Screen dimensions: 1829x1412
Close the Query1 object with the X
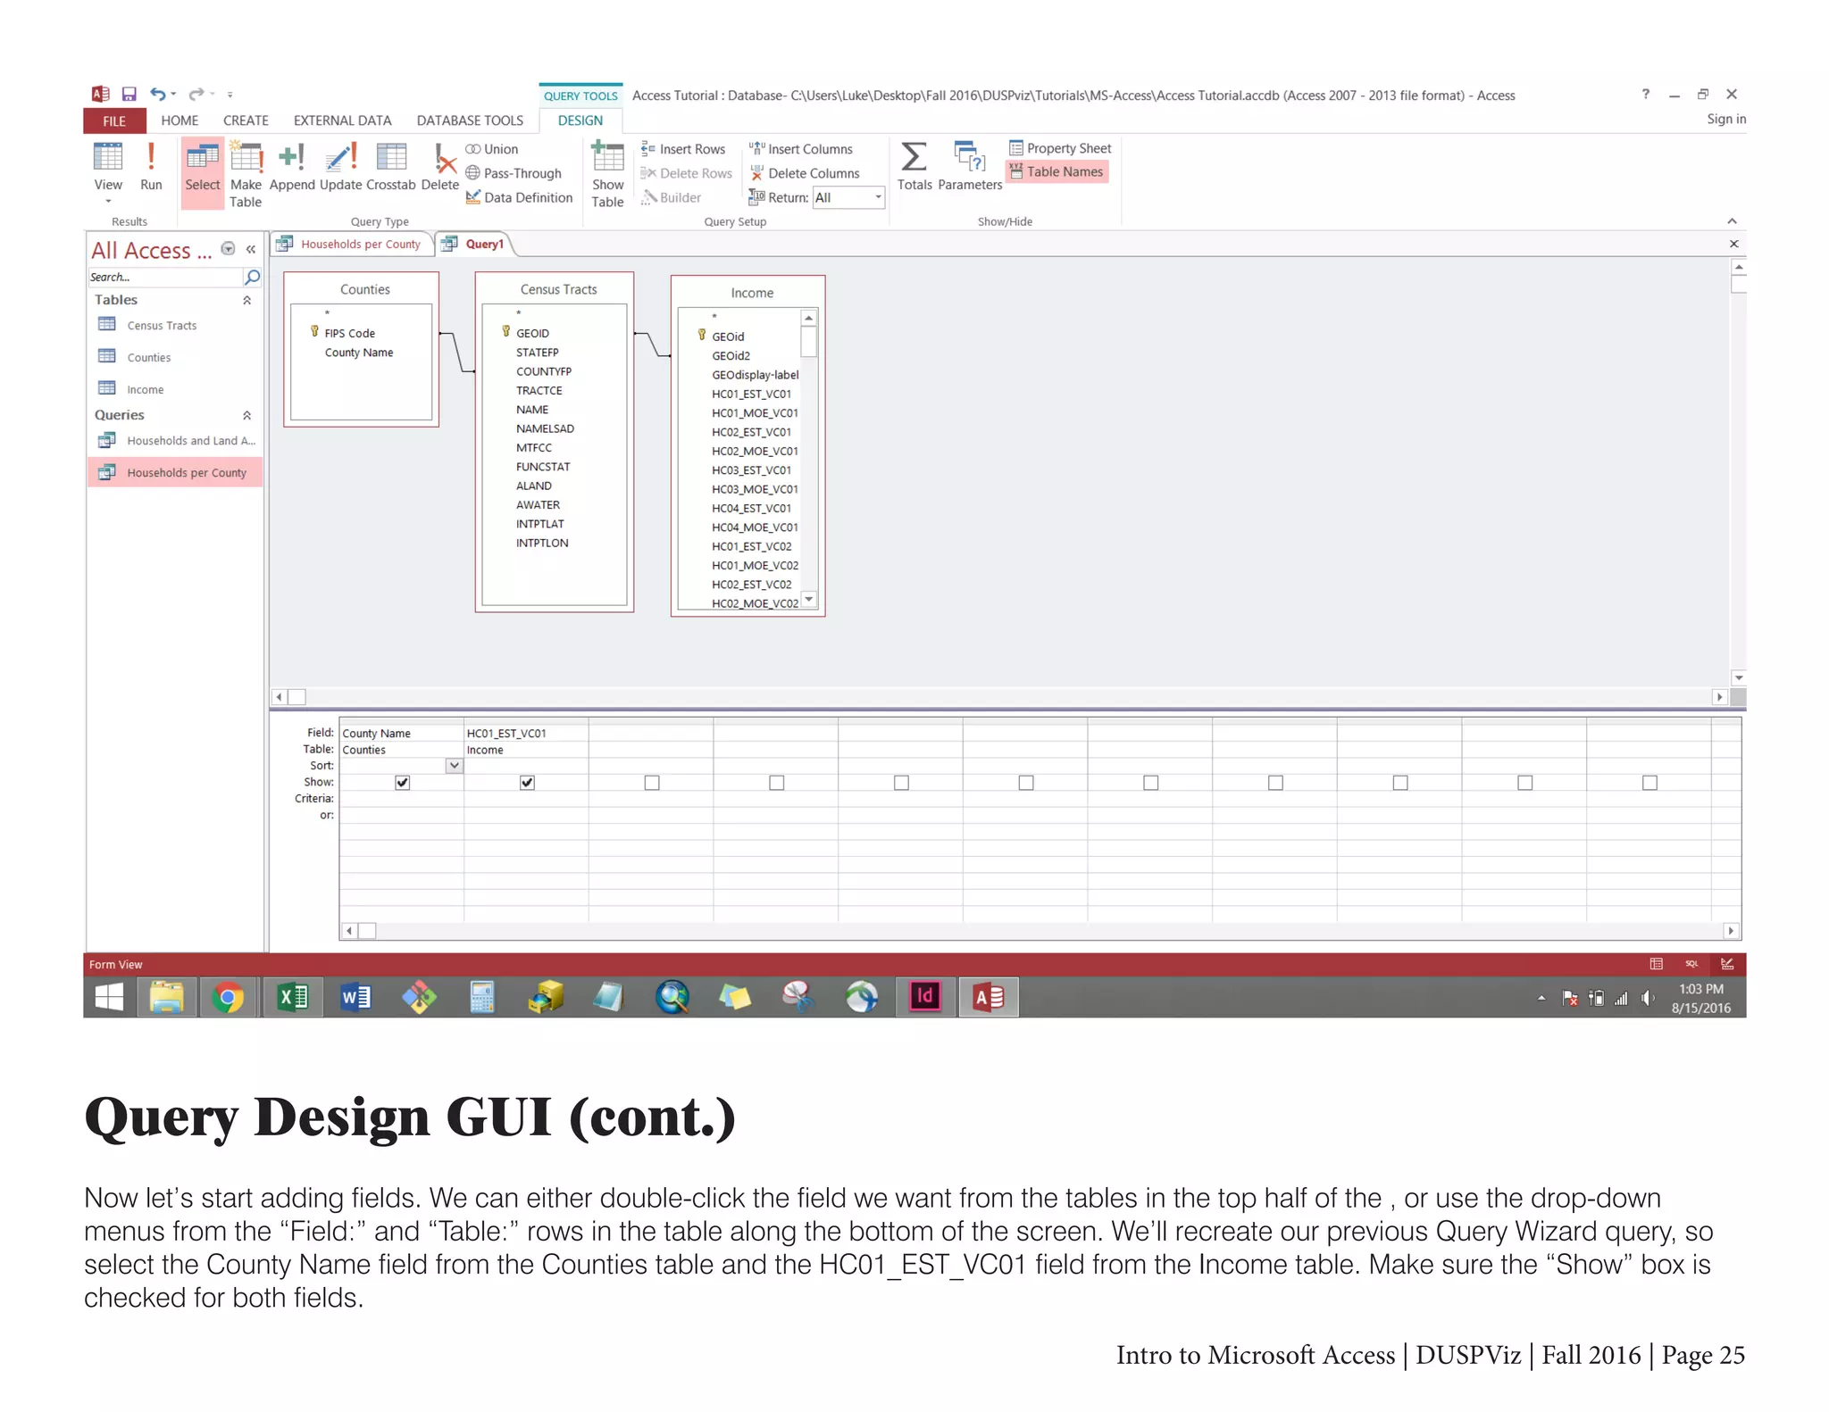[x=1733, y=244]
